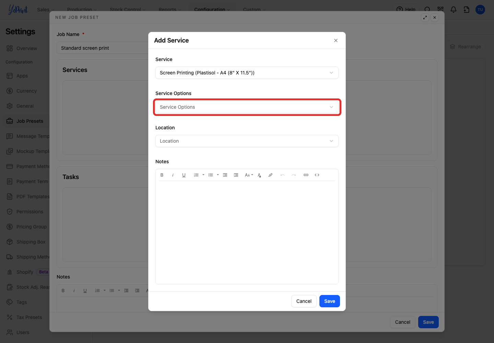Close the Add Service dialog with X
Viewport: 494px width, 343px height.
coord(336,40)
